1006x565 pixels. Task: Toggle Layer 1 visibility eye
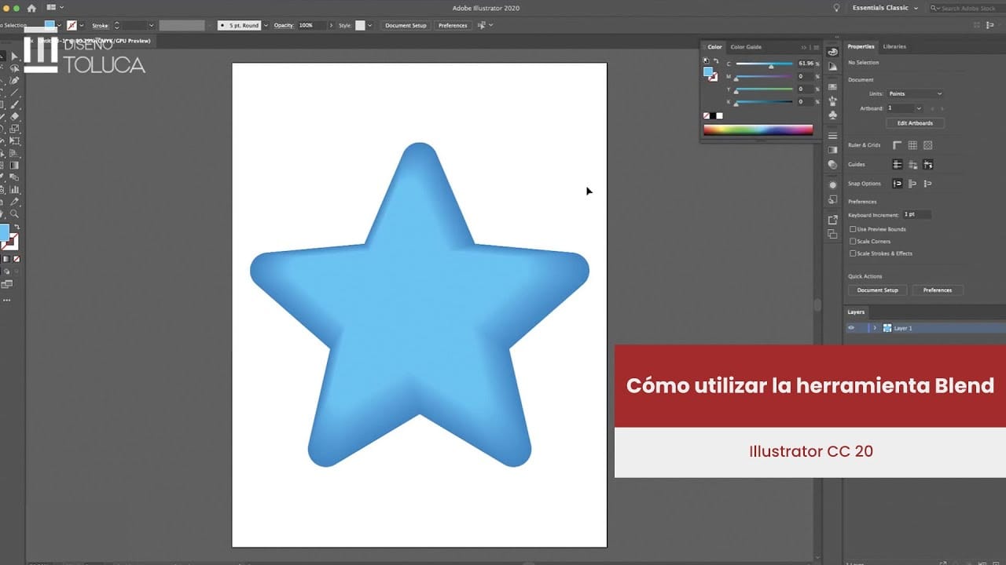coord(851,328)
